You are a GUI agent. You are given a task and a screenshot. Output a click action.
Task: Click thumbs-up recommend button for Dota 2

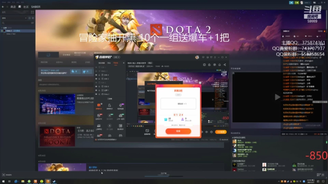[75, 72]
